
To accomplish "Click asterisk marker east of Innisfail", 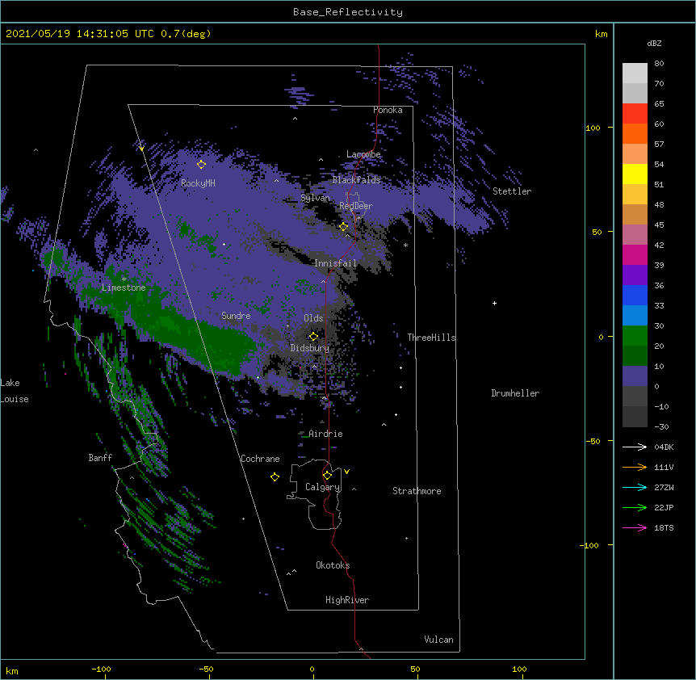I will click(405, 245).
